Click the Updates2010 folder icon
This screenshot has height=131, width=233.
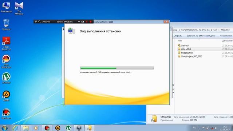[x=179, y=52]
